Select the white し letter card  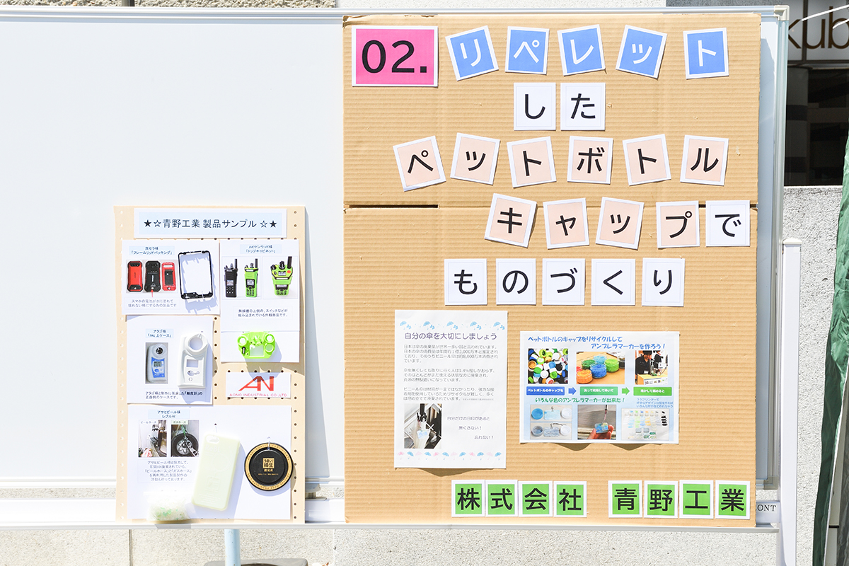point(535,106)
